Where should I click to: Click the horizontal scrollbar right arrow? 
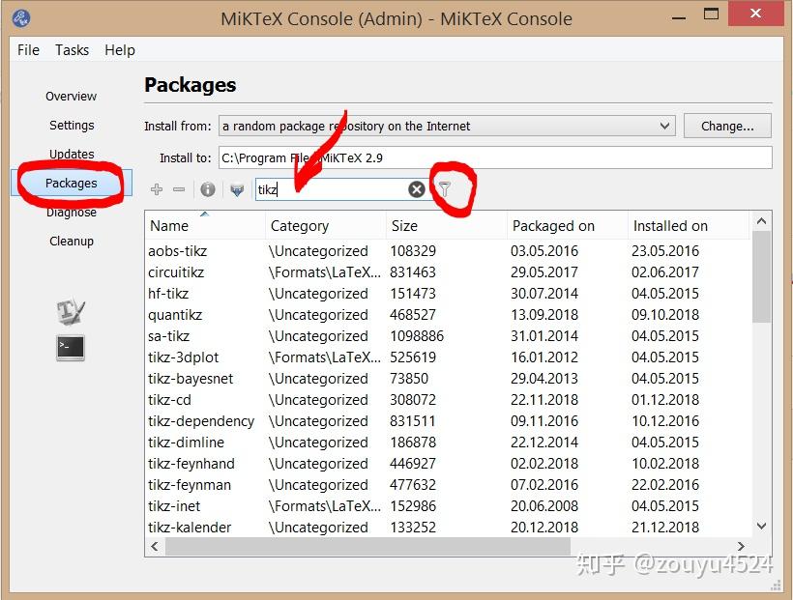(741, 546)
